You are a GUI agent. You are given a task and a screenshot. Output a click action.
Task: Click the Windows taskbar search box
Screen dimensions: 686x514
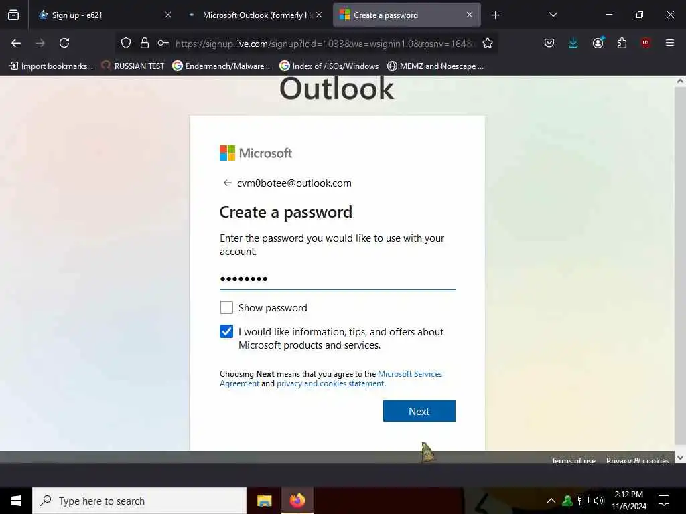[x=139, y=501]
